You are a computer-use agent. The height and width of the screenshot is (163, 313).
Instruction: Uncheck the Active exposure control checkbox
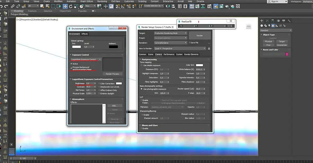point(72,64)
